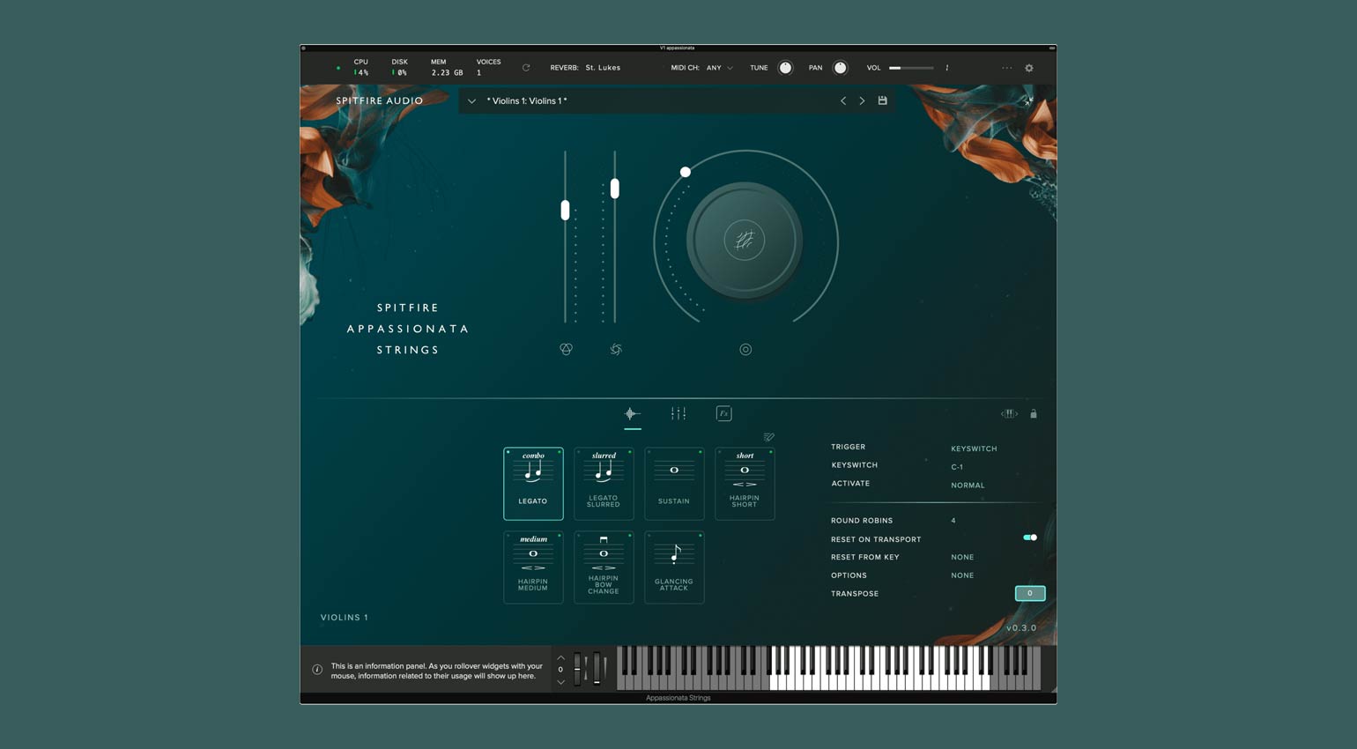Click the Spitfire Audio logo text

[380, 100]
